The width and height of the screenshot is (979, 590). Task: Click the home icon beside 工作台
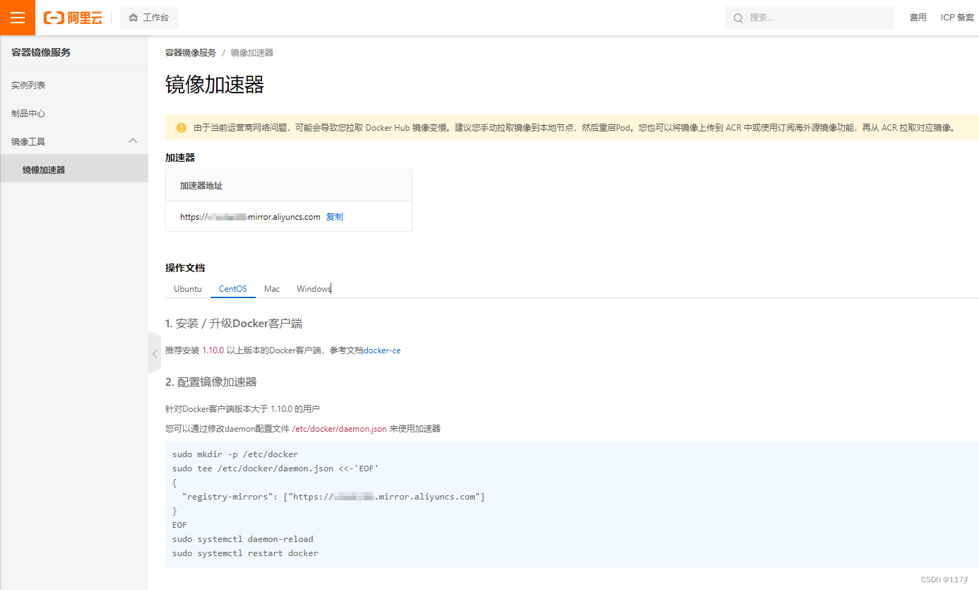[x=133, y=18]
